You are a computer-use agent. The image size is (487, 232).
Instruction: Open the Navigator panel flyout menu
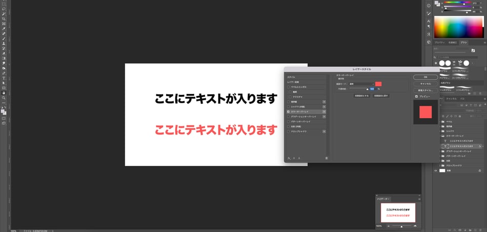click(x=419, y=199)
